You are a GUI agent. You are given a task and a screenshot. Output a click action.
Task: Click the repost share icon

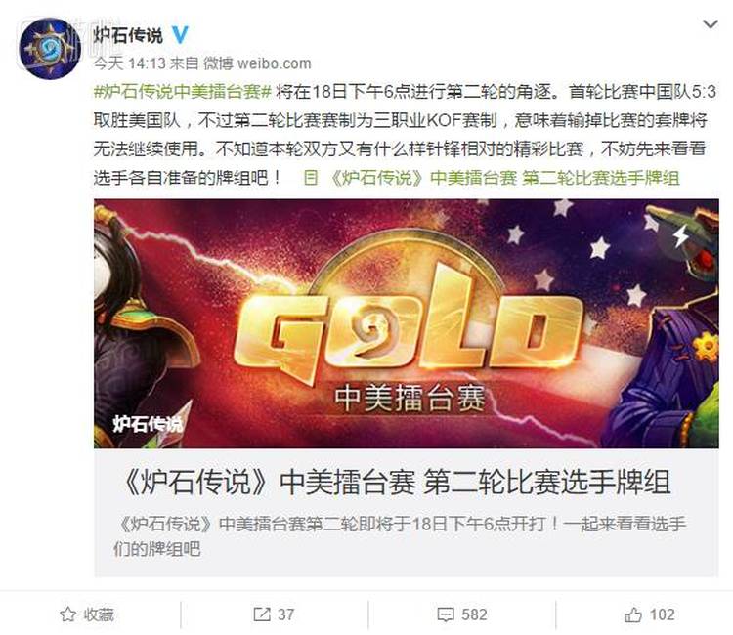tap(262, 614)
